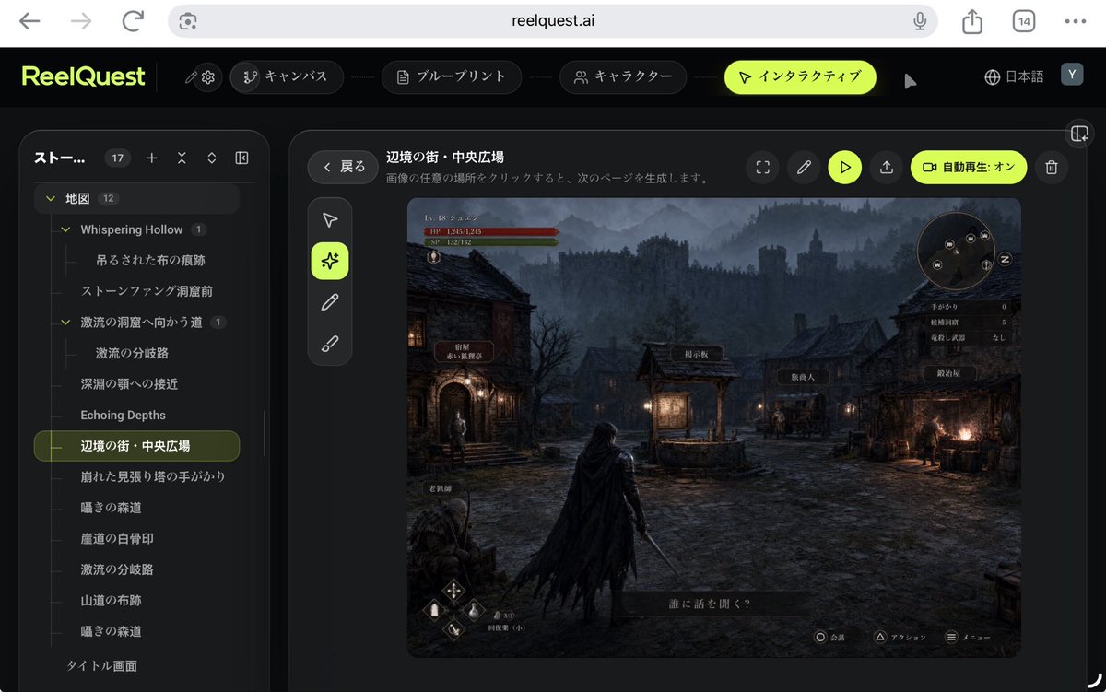Viewport: 1106px width, 692px height.
Task: Select the pointer cursor tool
Action: click(330, 220)
